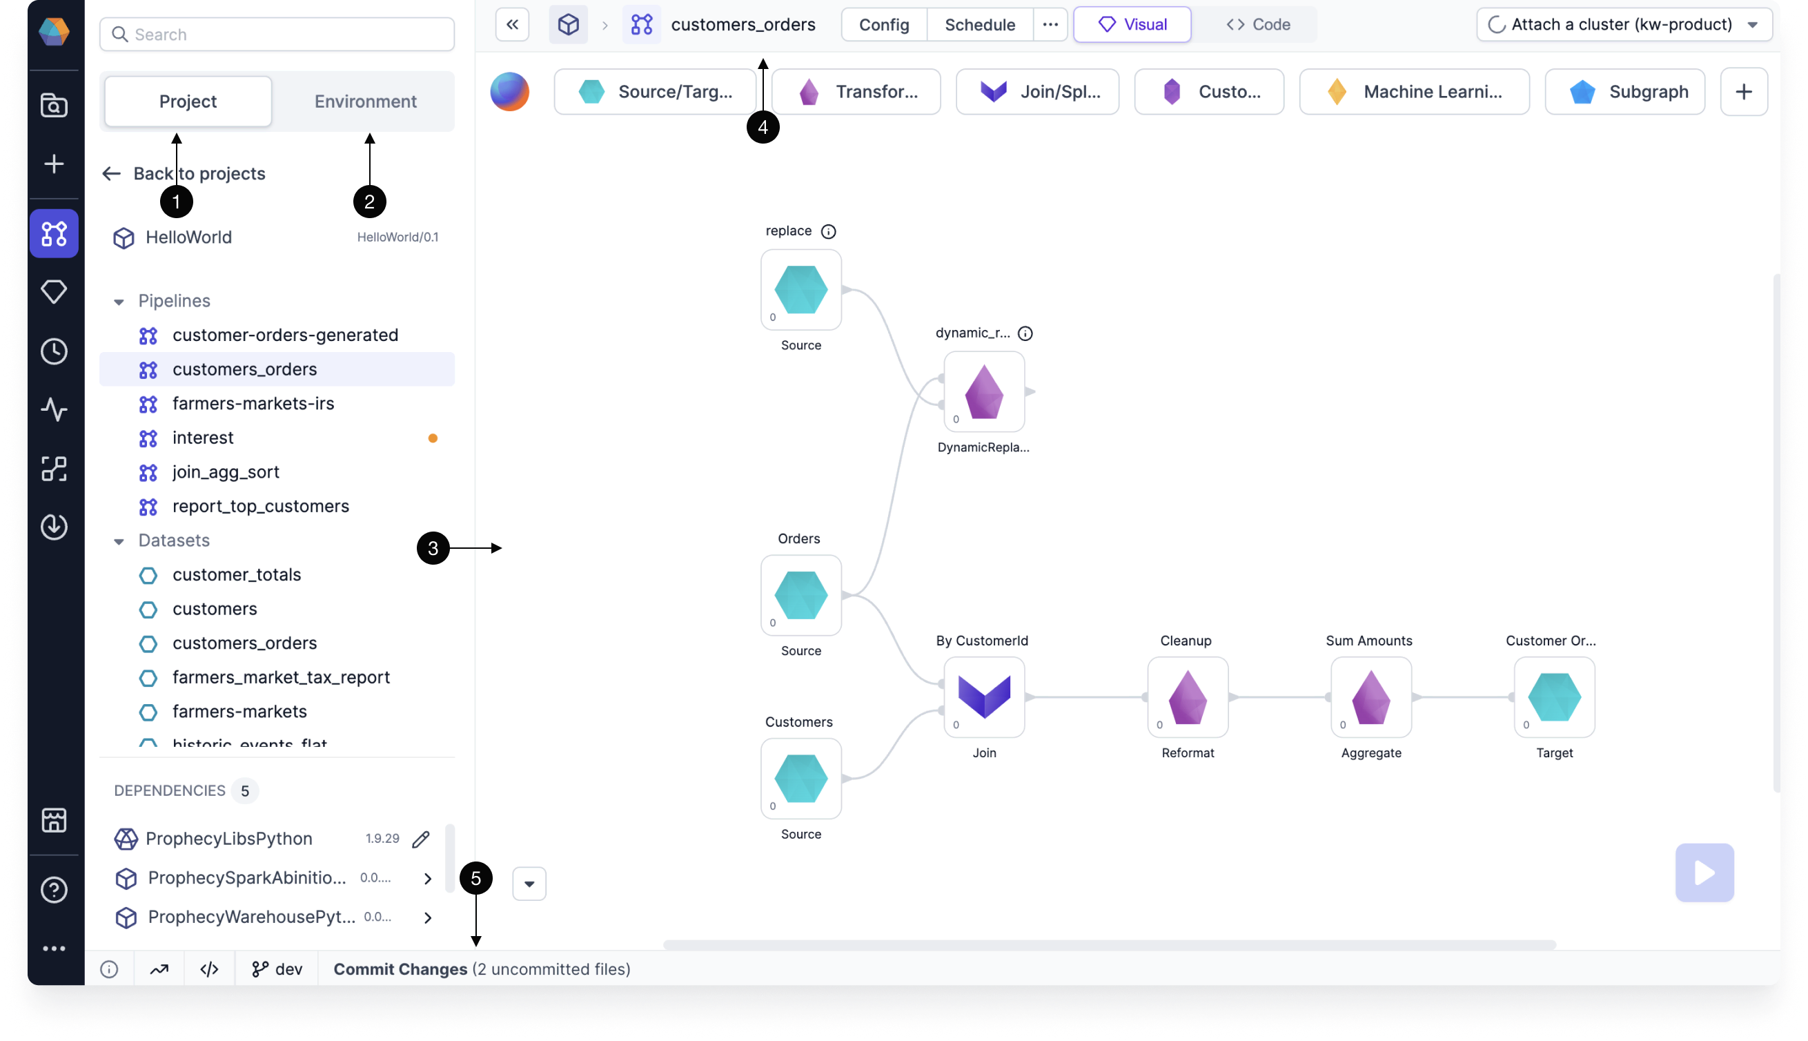The image size is (1808, 1041).
Task: Expand ProphacySparkAbinition dependency row
Action: click(x=426, y=878)
